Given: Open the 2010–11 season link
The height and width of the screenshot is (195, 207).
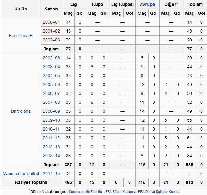Looking at the screenshot, I should [x=51, y=129].
